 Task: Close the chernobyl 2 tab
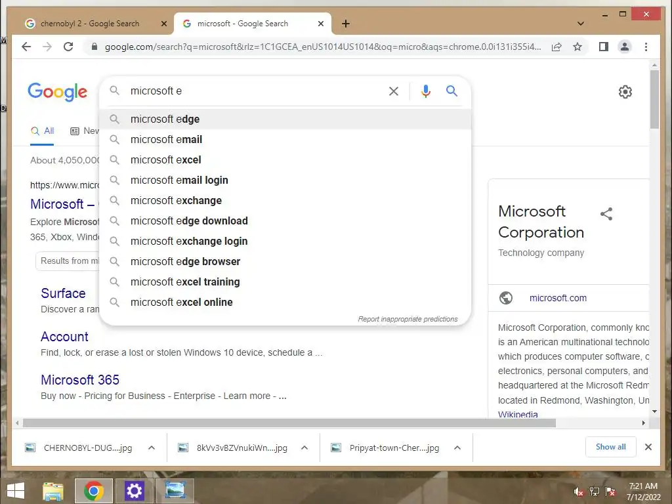click(x=163, y=24)
